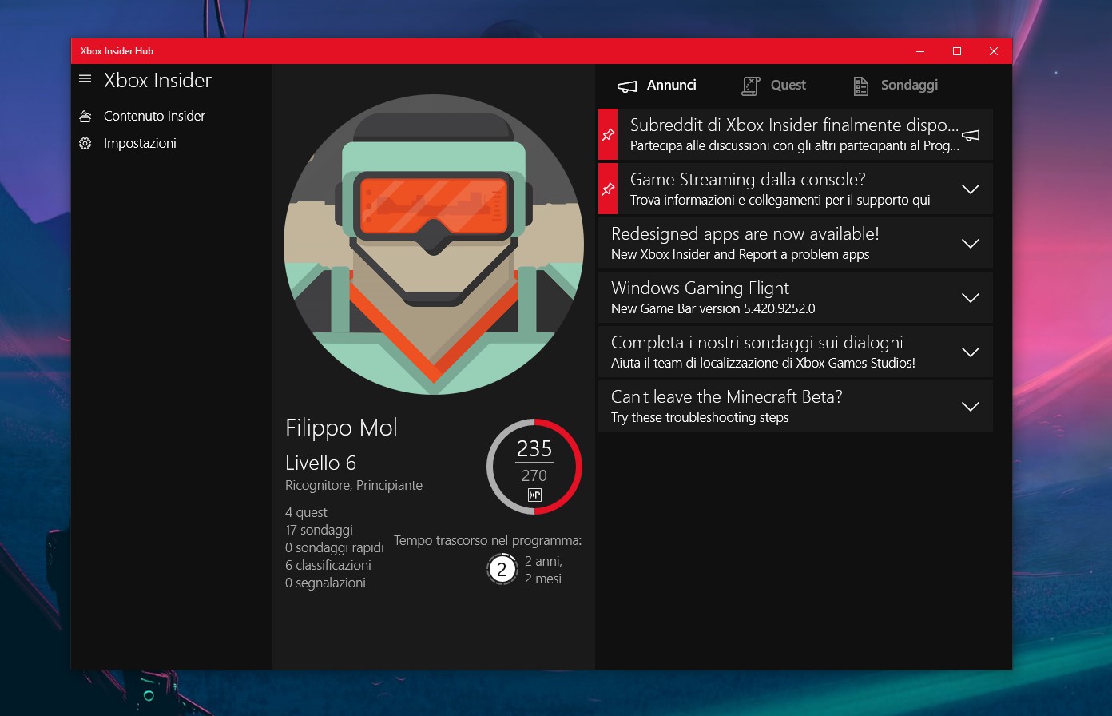Click Windows Gaming Flight title
Viewport: 1112px width, 716px height.
point(700,288)
